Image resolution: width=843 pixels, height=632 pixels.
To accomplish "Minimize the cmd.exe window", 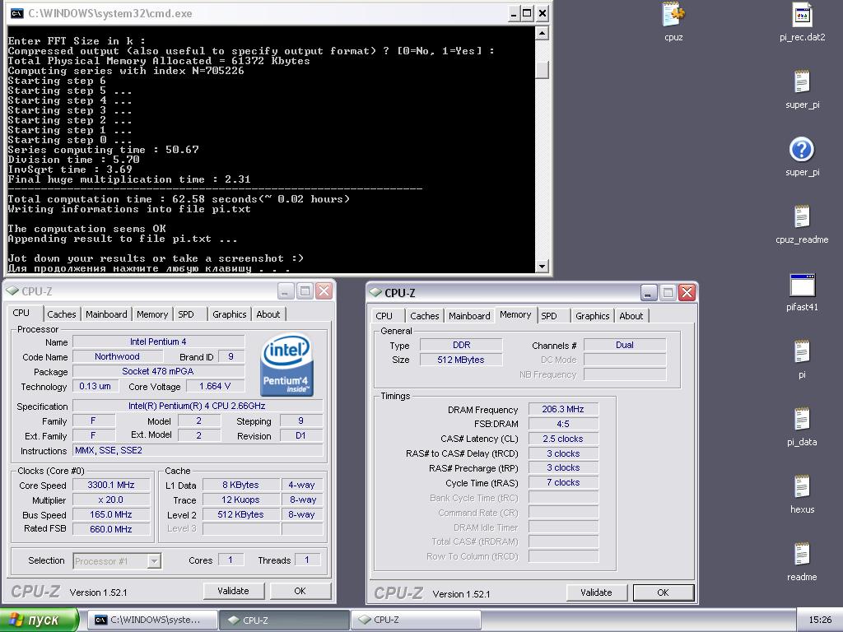I will point(514,13).
